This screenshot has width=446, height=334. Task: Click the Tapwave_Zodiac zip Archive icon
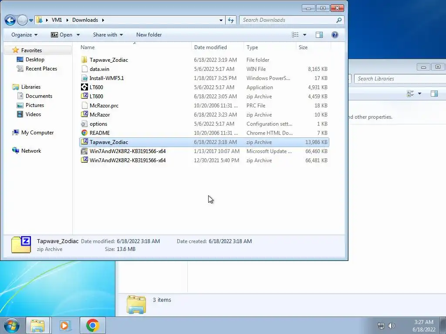click(84, 142)
